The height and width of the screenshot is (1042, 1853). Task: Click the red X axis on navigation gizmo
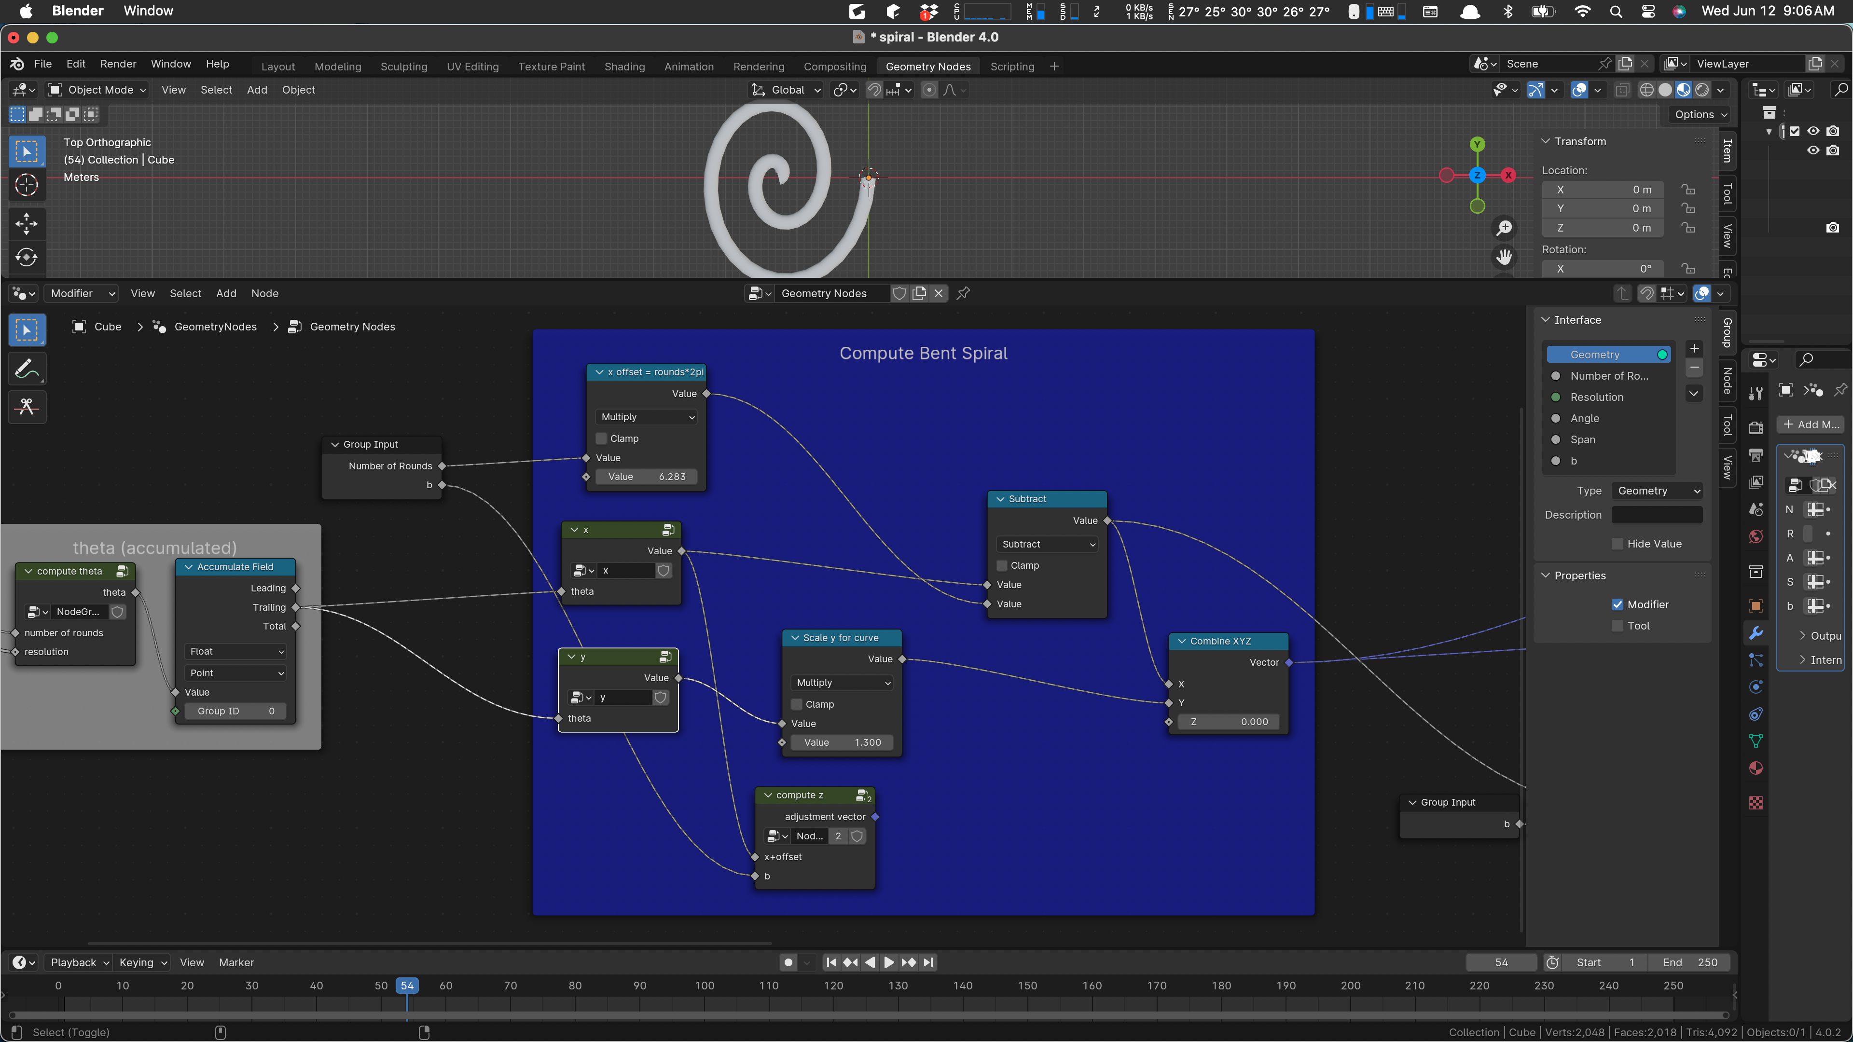pos(1508,175)
